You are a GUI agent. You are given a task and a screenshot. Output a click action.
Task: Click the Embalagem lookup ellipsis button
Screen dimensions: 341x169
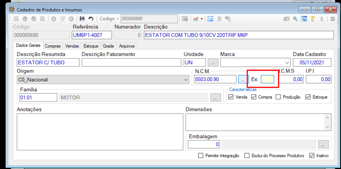(323, 144)
